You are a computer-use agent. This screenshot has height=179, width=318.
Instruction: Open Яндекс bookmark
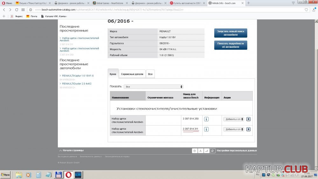point(17,16)
